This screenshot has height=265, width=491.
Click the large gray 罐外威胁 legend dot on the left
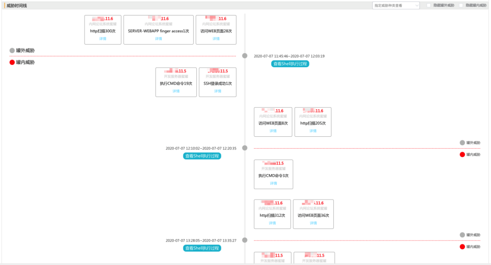12,50
